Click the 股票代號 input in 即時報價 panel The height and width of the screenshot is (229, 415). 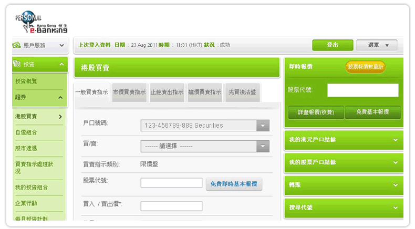click(x=362, y=90)
